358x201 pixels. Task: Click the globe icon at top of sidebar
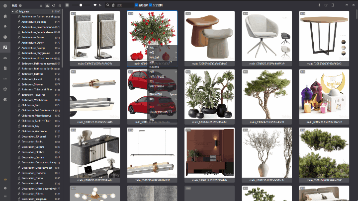click(5, 4)
